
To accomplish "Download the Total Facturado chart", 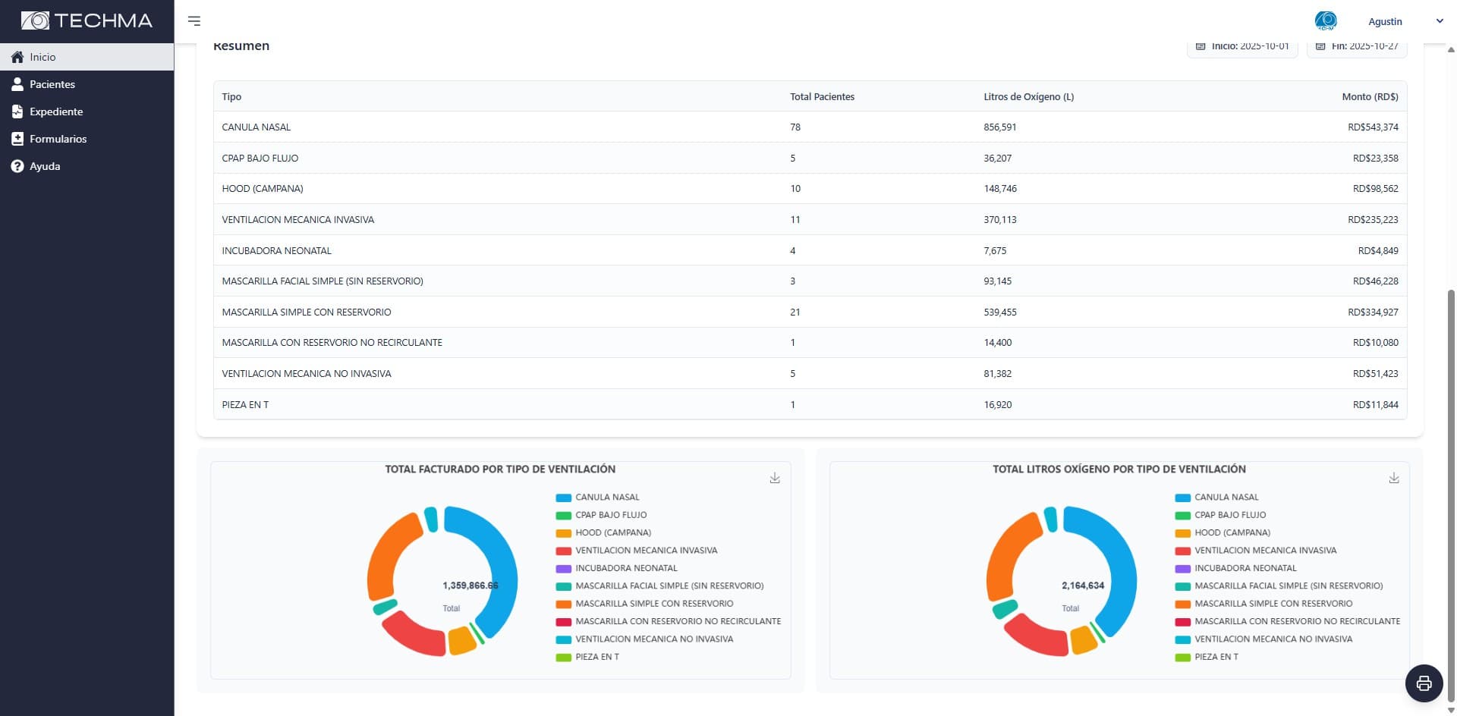I will point(774,478).
